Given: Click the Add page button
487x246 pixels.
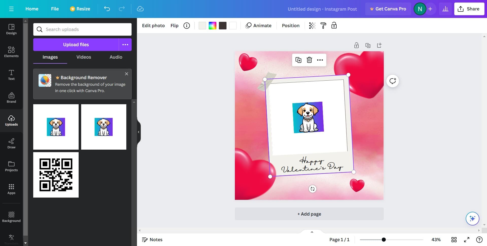Looking at the screenshot, I should [309, 214].
